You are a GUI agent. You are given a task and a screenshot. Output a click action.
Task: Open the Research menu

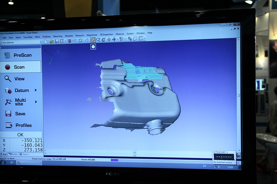coord(80,35)
